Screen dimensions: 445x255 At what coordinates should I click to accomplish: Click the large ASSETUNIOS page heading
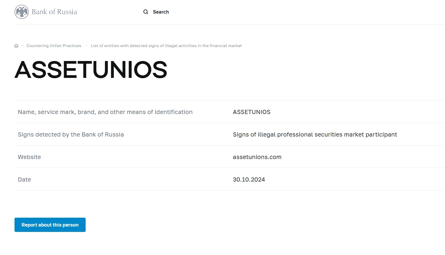tap(91, 70)
